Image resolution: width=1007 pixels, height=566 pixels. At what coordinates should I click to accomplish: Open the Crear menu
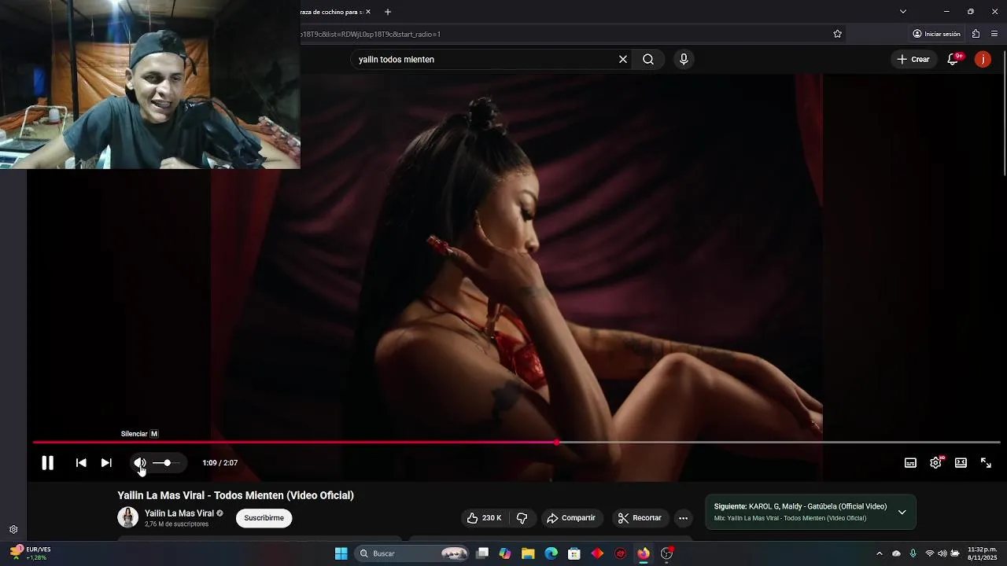913,59
